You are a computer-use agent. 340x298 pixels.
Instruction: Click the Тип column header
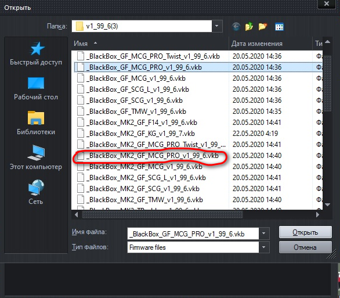click(318, 44)
